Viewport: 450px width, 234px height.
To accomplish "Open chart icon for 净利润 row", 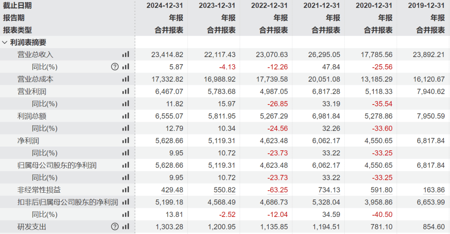I will coord(125,141).
